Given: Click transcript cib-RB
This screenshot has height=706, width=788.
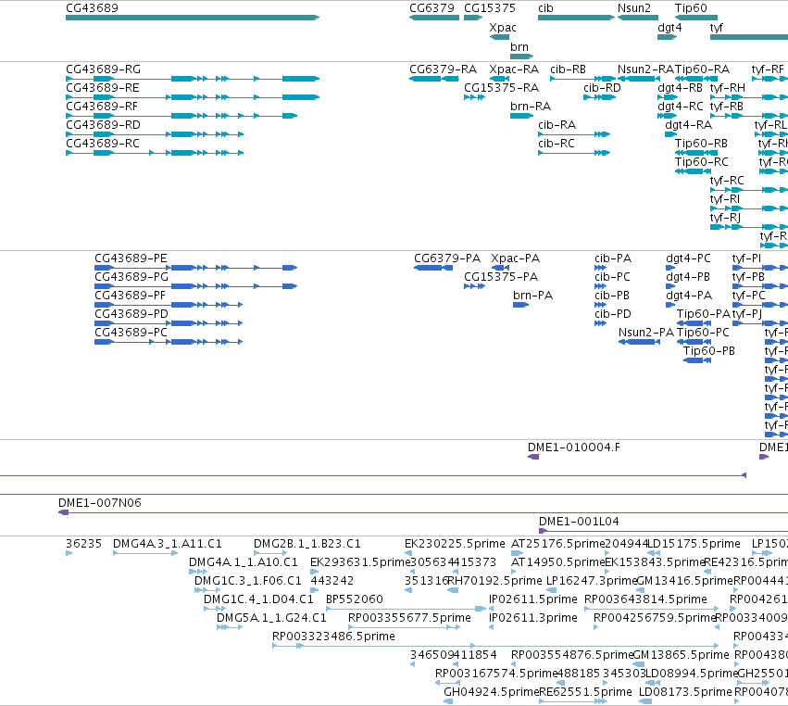Looking at the screenshot, I should click(582, 79).
